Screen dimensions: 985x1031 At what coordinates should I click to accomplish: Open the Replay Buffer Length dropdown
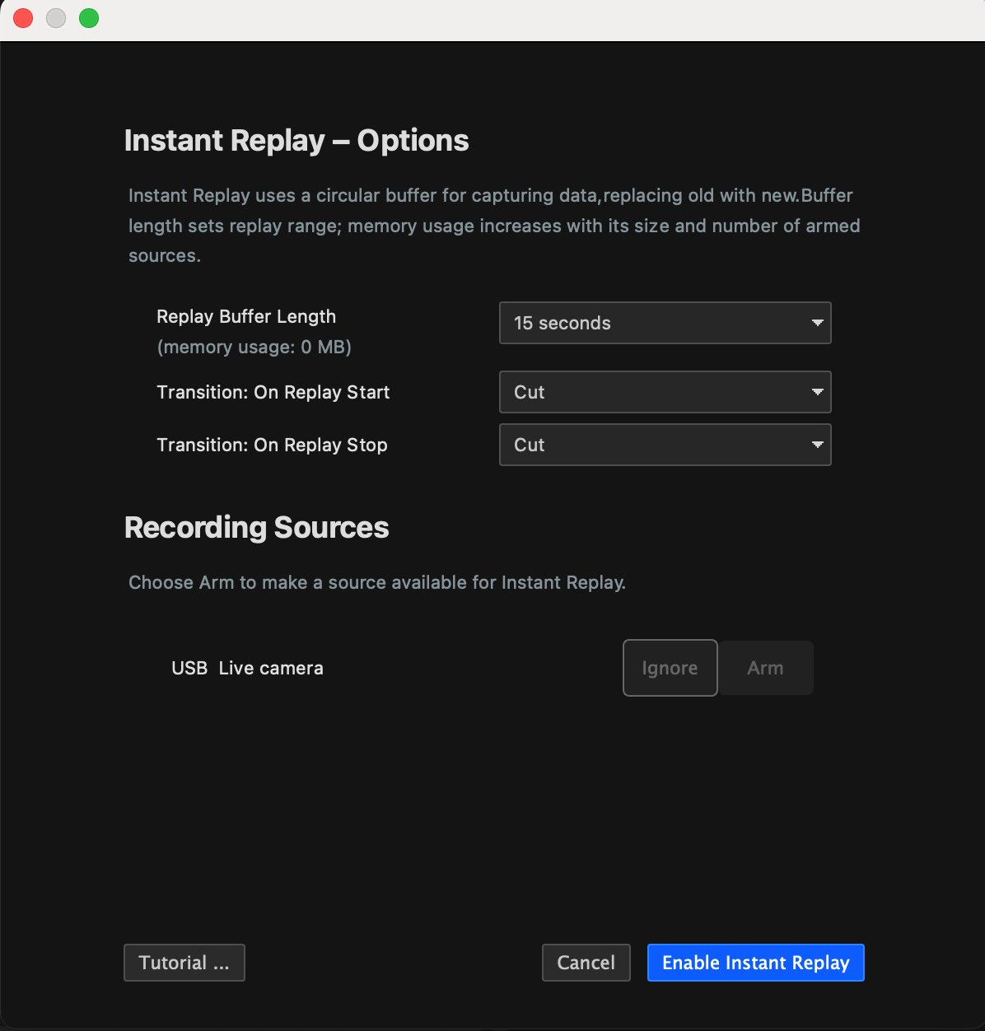click(664, 323)
